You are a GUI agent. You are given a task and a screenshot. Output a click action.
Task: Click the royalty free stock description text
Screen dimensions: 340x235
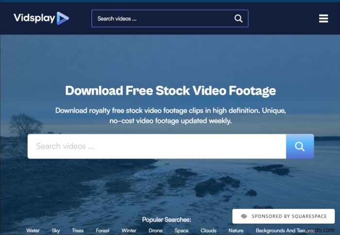tap(170, 116)
